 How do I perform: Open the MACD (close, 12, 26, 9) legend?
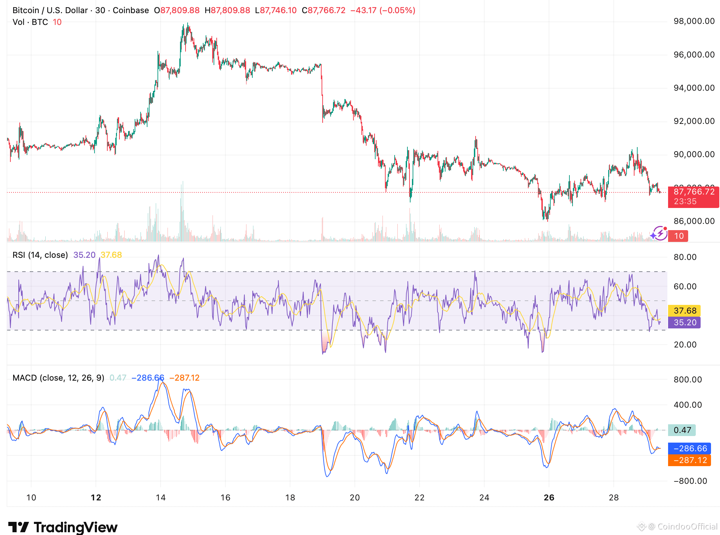coord(58,378)
